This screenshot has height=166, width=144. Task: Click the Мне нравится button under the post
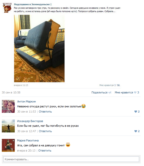pyautogui.click(x=124, y=92)
